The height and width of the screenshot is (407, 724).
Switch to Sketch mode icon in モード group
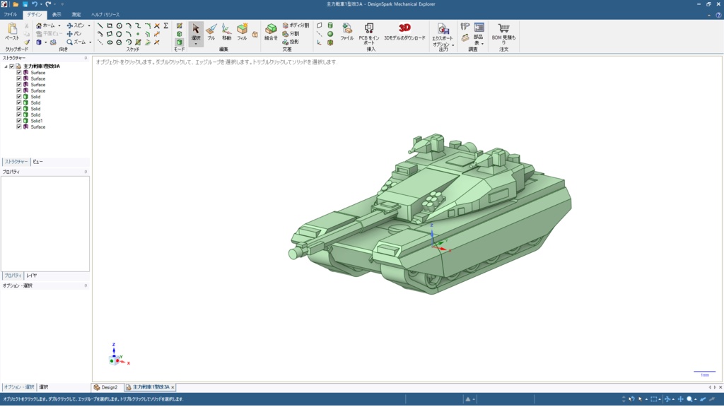(179, 26)
